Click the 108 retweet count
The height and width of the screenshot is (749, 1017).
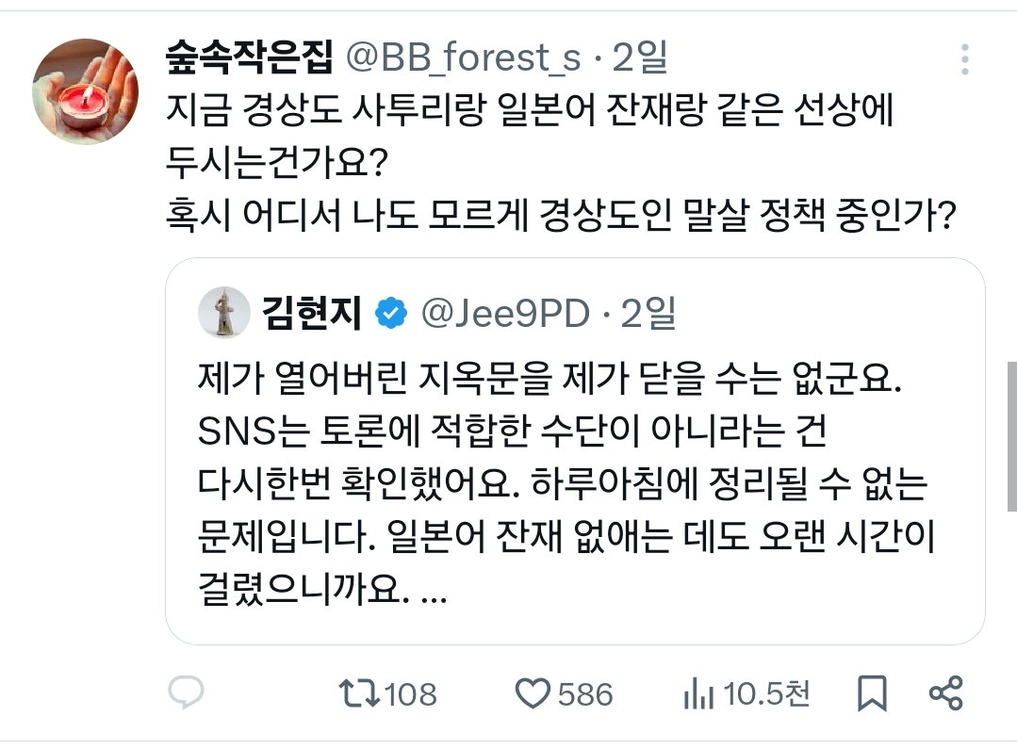411,693
